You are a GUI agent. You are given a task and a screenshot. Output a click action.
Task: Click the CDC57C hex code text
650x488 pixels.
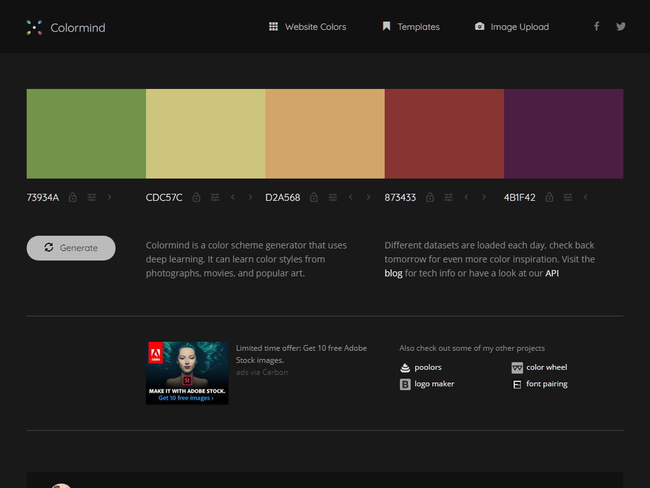[164, 198]
